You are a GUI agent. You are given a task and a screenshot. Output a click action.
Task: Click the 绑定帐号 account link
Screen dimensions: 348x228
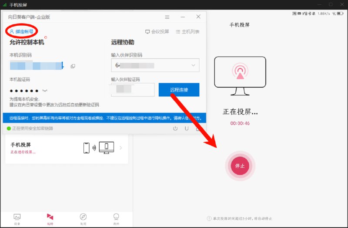(x=21, y=31)
